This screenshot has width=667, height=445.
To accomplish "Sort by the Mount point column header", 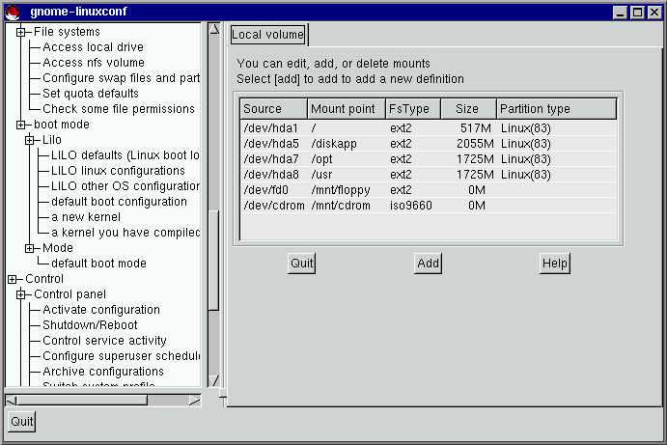I will click(x=346, y=109).
